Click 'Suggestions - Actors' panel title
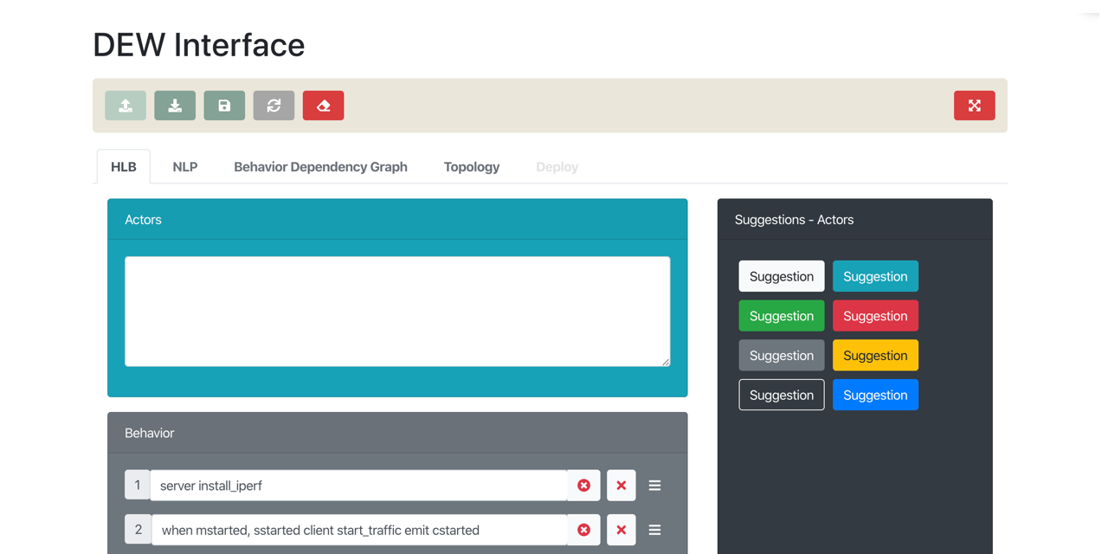Image resolution: width=1108 pixels, height=554 pixels. (794, 220)
